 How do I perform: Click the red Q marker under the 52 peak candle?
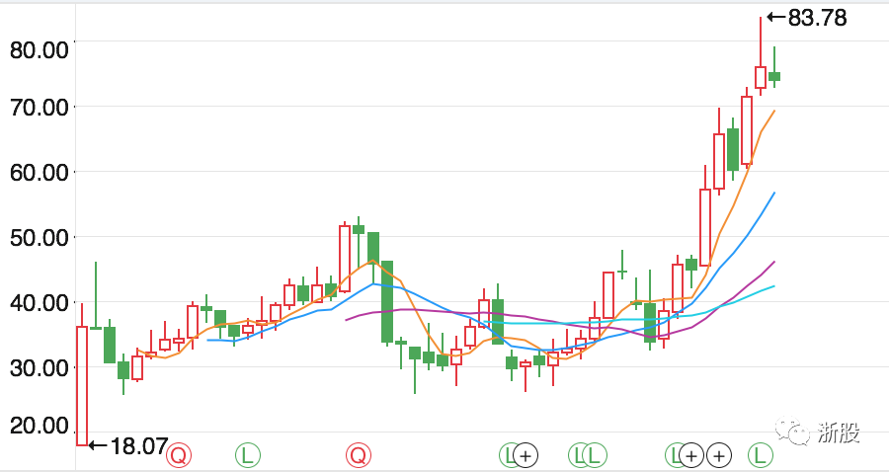click(359, 455)
